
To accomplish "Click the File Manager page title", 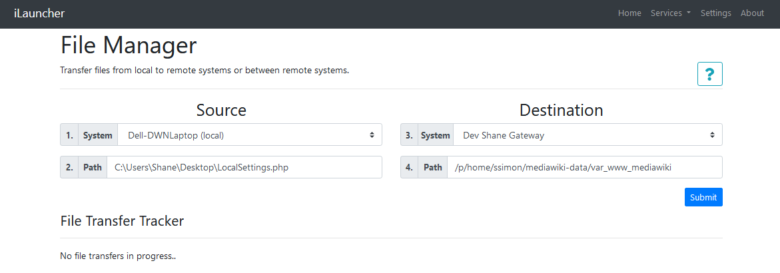I will pos(129,45).
